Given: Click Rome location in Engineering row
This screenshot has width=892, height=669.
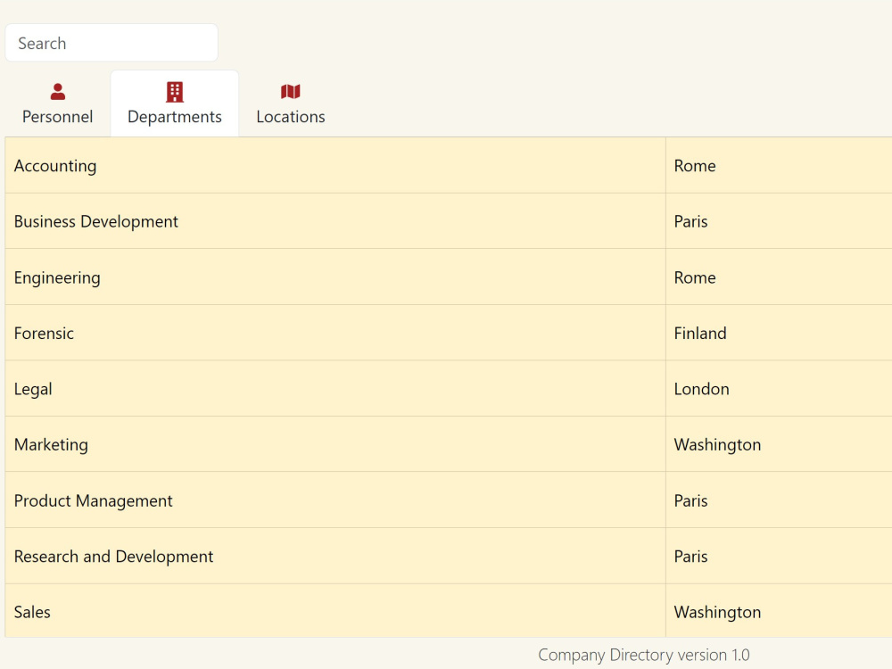Looking at the screenshot, I should tap(695, 277).
